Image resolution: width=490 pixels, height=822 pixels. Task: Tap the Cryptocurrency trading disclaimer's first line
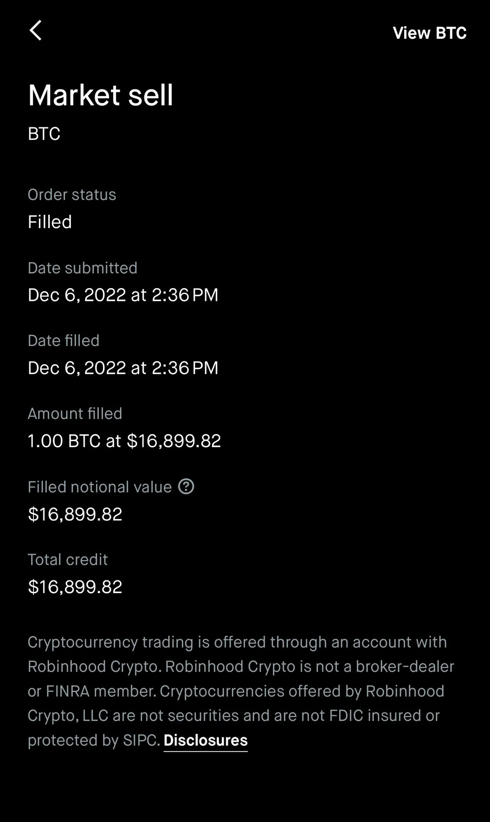coord(237,642)
